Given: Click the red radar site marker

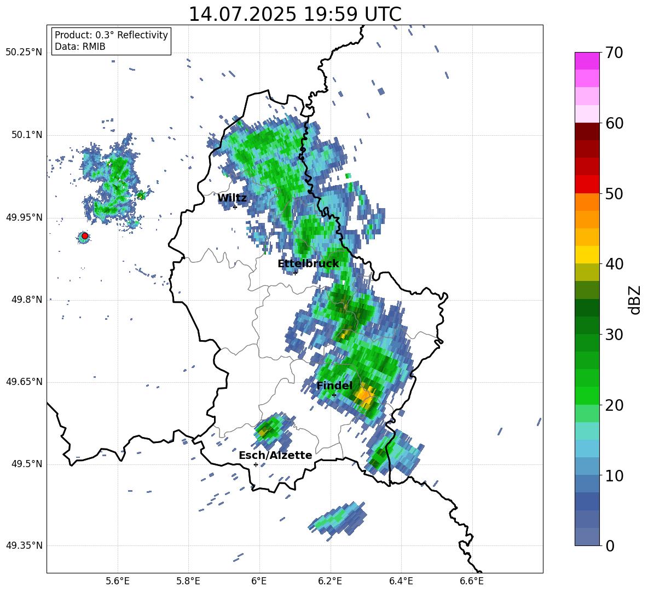Looking at the screenshot, I should [84, 236].
